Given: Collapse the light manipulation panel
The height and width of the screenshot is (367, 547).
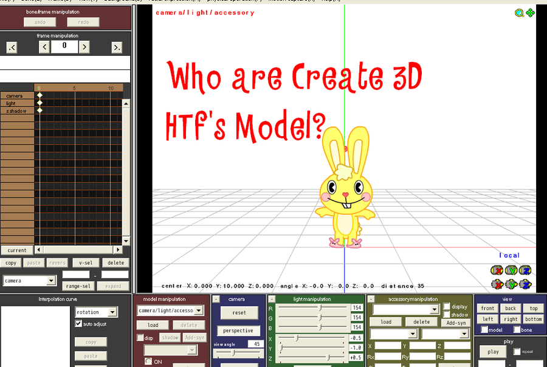Looking at the screenshot, I should pyautogui.click(x=272, y=300).
